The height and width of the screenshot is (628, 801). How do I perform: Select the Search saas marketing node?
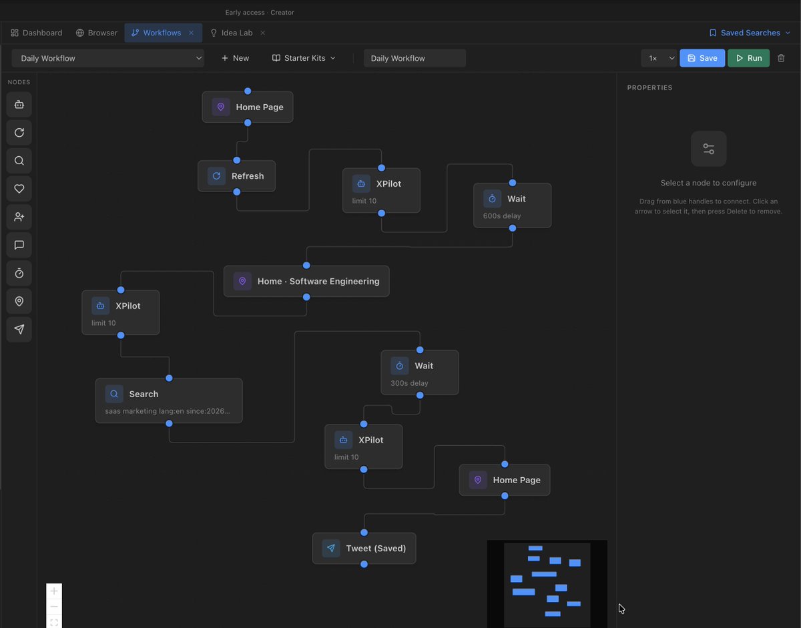tap(169, 400)
